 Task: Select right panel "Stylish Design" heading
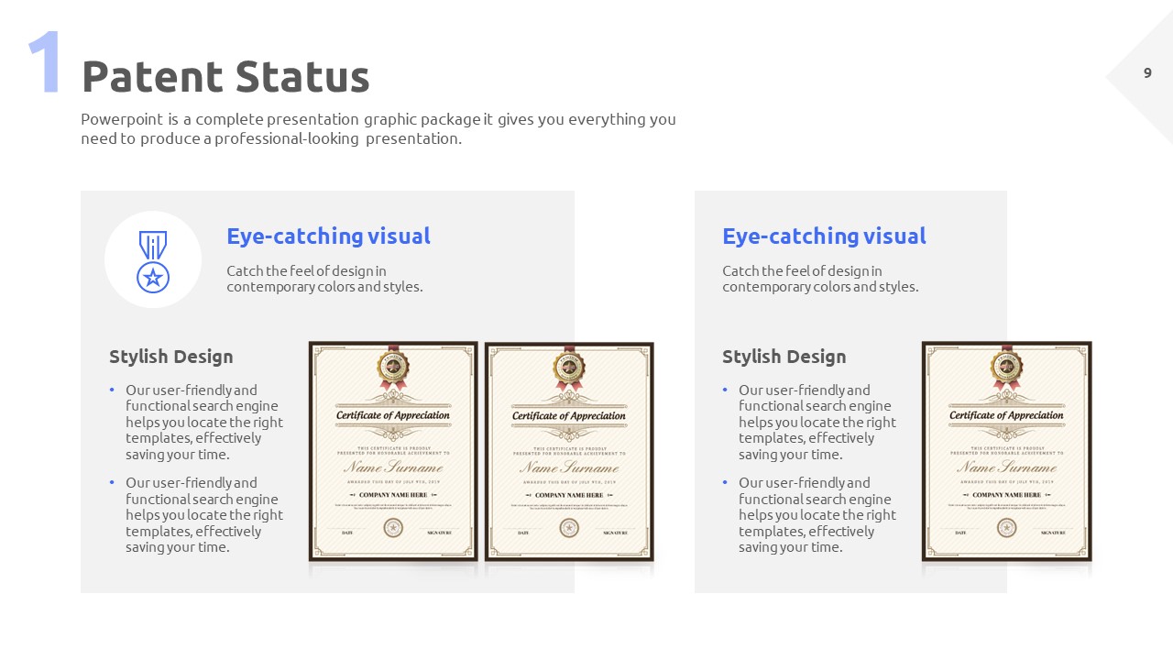(784, 357)
